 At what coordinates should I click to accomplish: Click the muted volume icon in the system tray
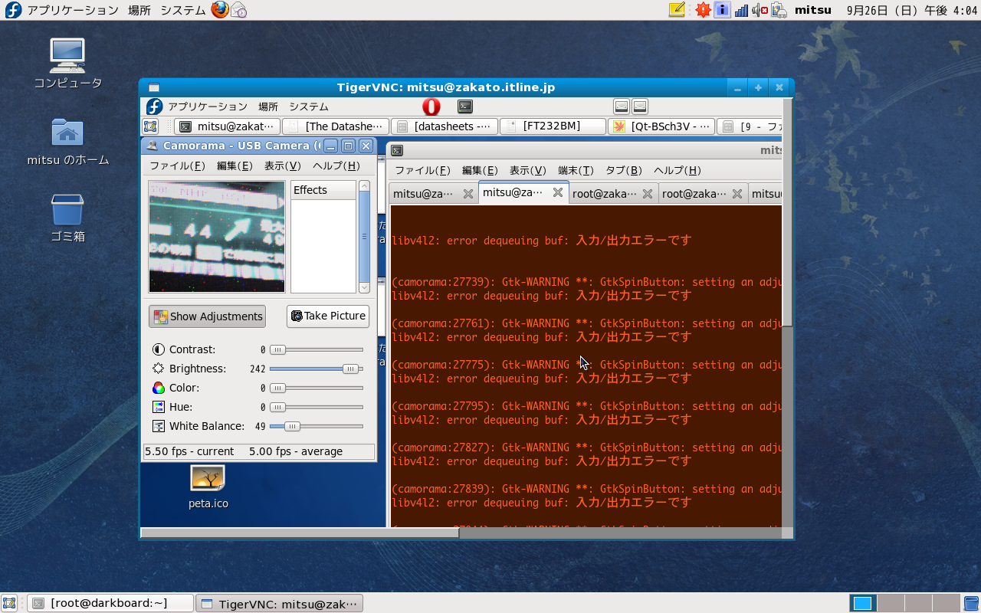tap(760, 10)
